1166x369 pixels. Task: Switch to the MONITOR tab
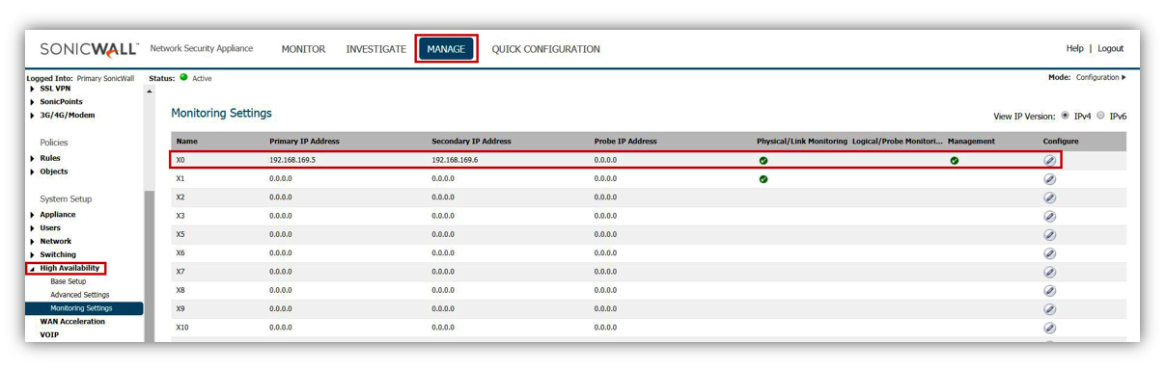point(303,49)
